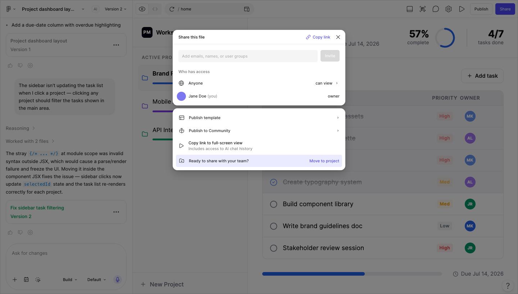Open options menu for Version 1 card
This screenshot has width=518, height=294.
(116, 45)
